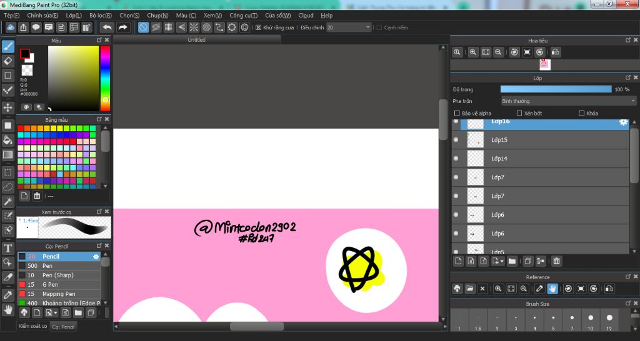Enable the vanishing point snap guide

[x=181, y=27]
